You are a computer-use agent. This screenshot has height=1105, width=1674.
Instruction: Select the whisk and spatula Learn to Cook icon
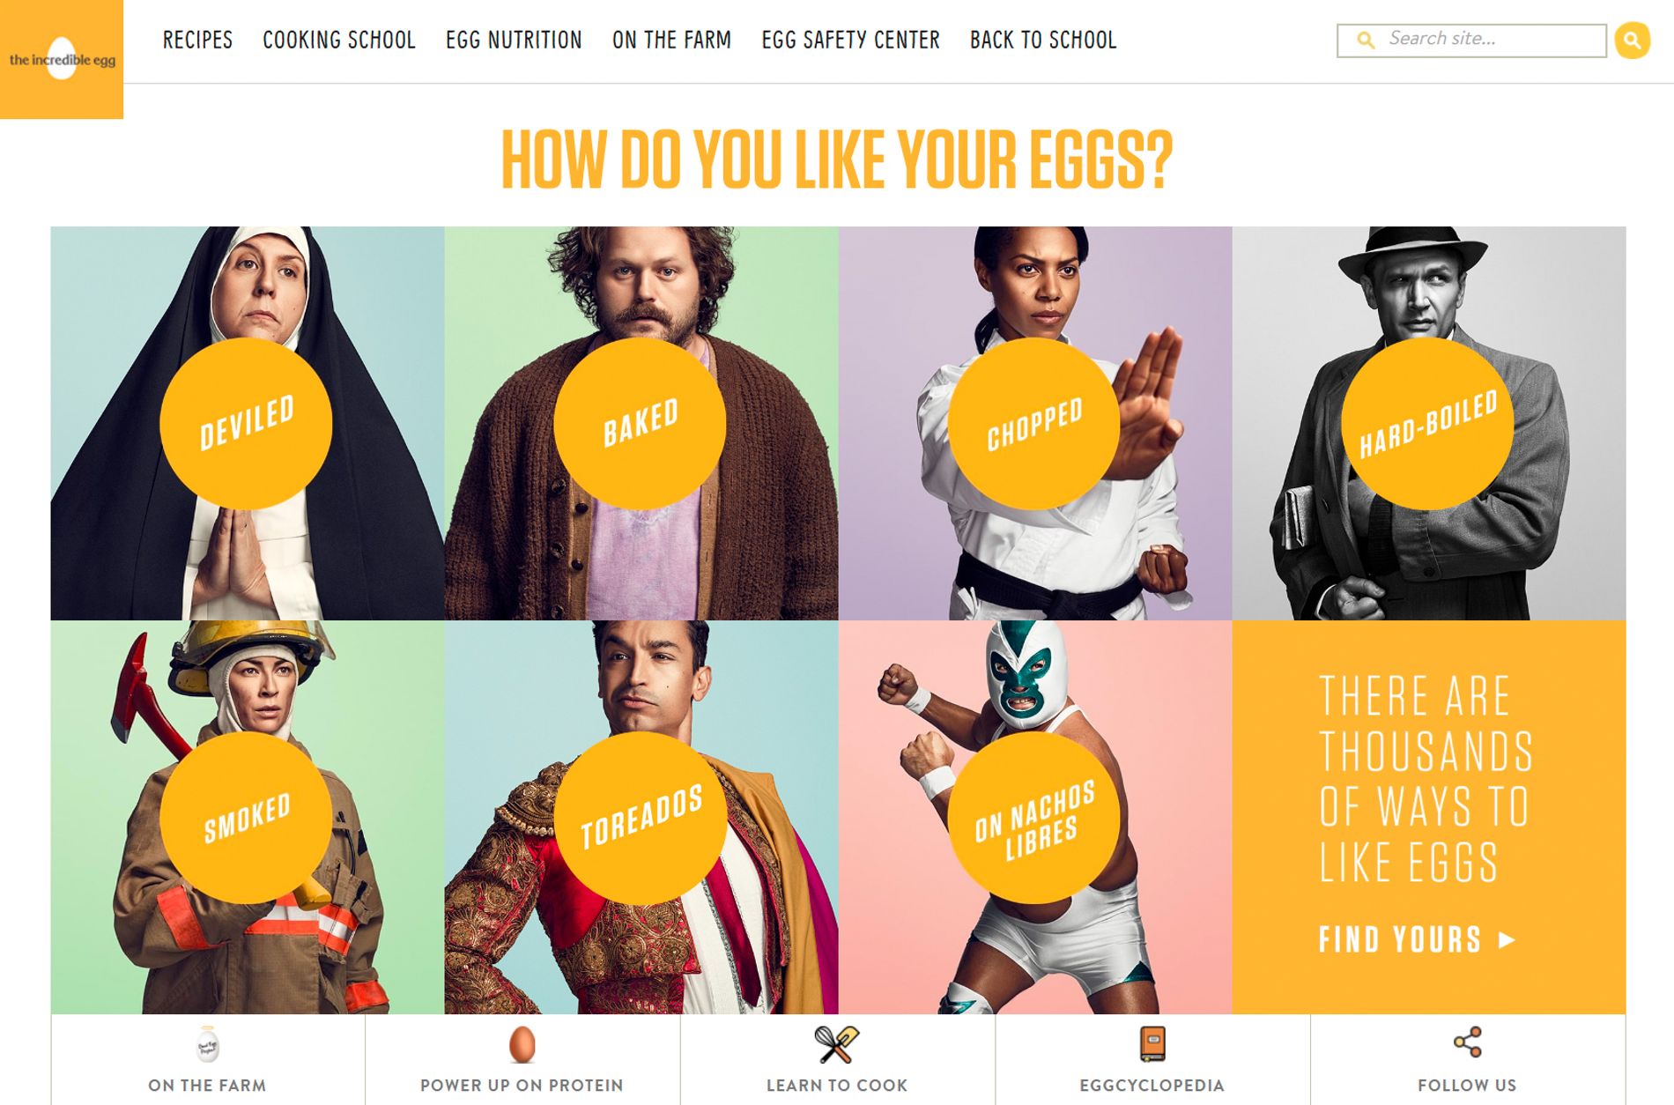pyautogui.click(x=836, y=1044)
